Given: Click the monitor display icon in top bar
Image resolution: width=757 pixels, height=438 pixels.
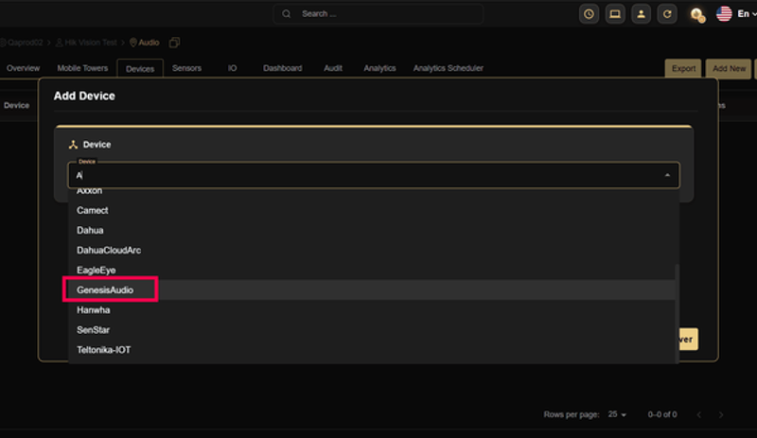Looking at the screenshot, I should pos(614,14).
